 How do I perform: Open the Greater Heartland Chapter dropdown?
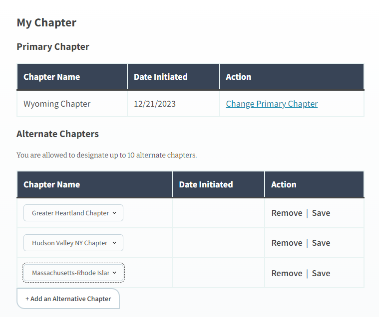73,213
